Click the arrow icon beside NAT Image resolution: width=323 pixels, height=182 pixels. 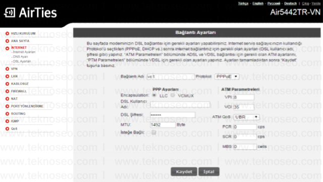(x=7, y=99)
